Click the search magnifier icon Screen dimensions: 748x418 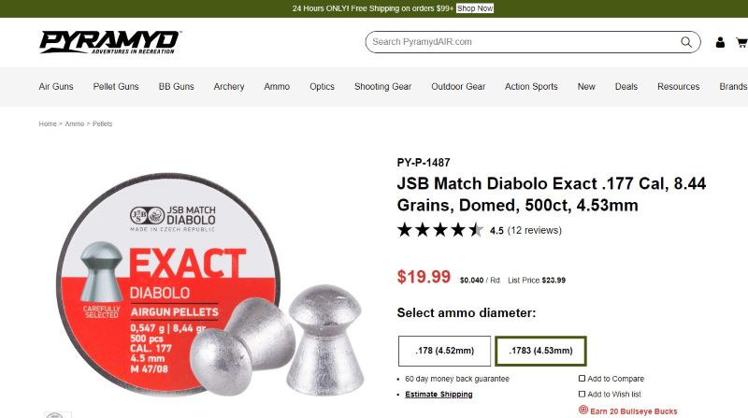(x=686, y=42)
